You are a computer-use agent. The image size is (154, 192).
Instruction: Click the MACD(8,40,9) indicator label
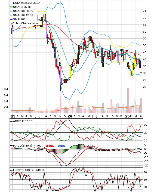(23, 146)
